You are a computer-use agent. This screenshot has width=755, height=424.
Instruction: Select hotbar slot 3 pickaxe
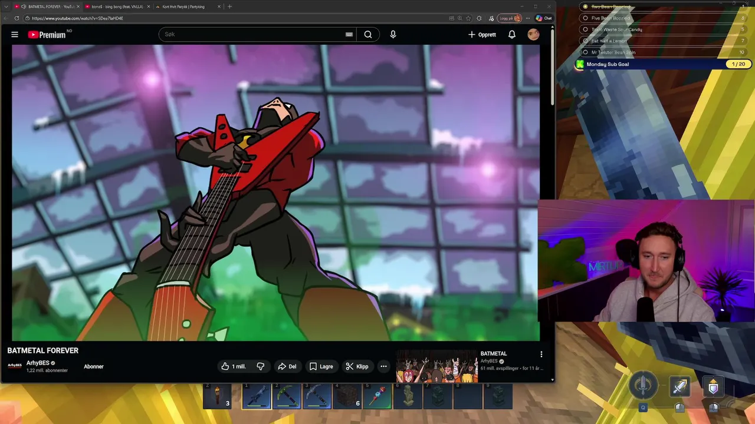317,396
